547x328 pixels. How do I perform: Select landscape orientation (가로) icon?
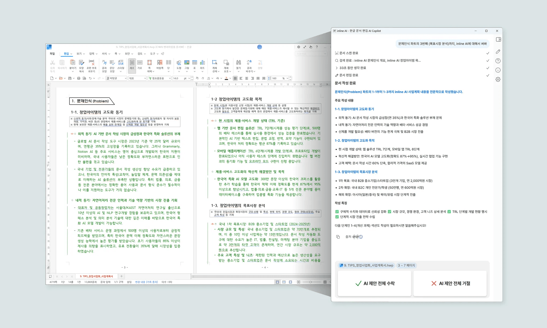(x=140, y=63)
